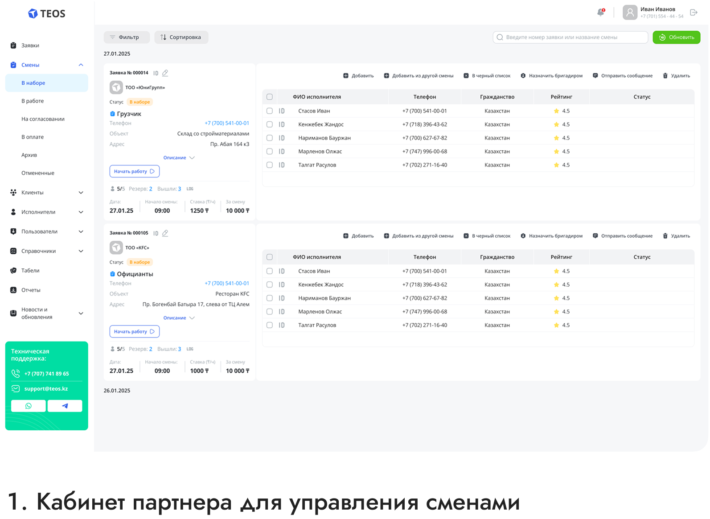The height and width of the screenshot is (519, 710).
Task: Click the logout icon beside user profile
Action: (x=694, y=12)
